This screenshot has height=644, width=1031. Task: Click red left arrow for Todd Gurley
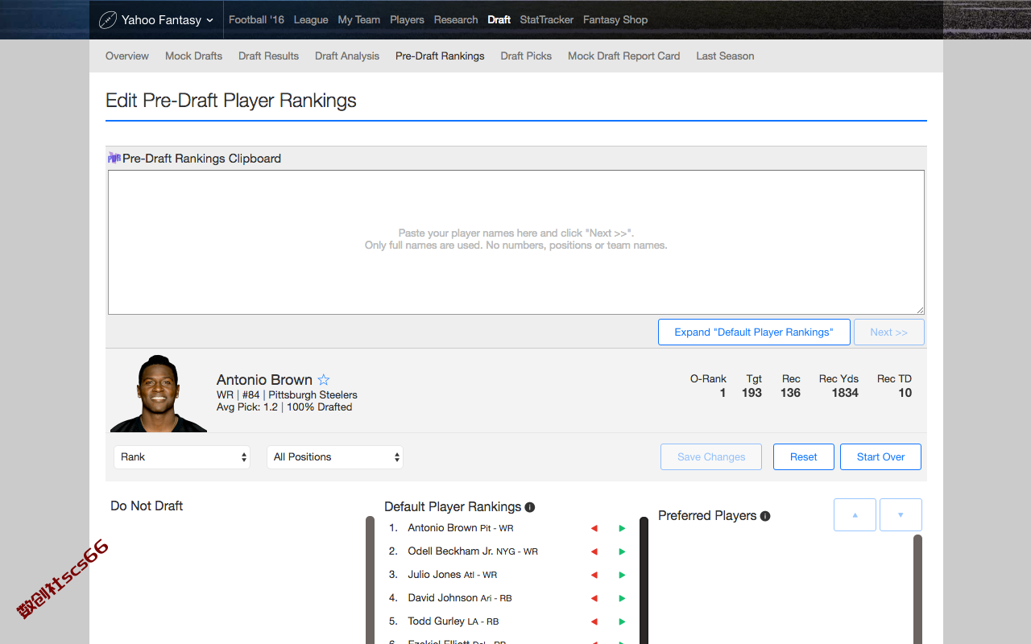point(594,621)
